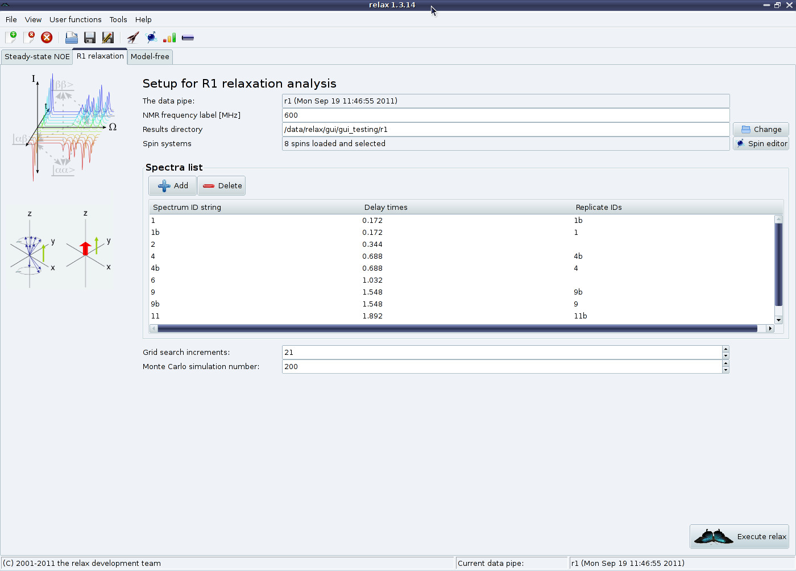
Task: Open the results viewer bar-chart icon
Action: (169, 38)
